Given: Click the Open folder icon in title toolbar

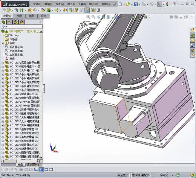Looking at the screenshot, I should (128, 4).
